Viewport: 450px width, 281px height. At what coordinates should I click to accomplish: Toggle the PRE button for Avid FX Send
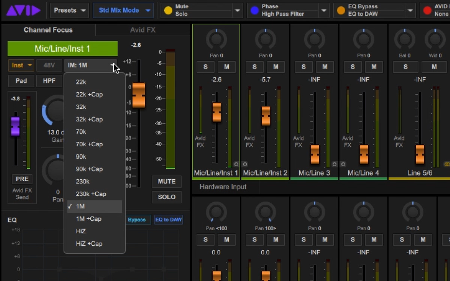point(22,179)
